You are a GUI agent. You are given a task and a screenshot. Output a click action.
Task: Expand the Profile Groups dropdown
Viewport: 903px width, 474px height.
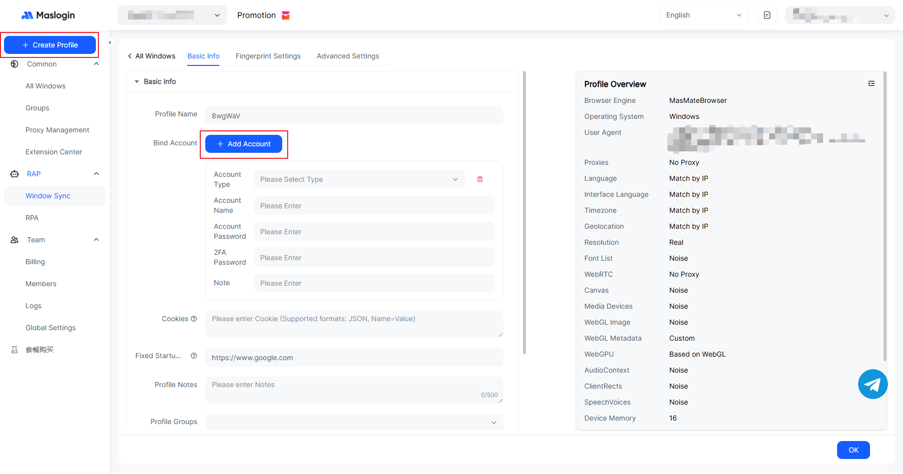click(x=354, y=422)
